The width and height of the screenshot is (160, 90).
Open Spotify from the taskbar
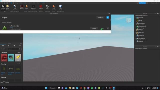click(x=92, y=88)
